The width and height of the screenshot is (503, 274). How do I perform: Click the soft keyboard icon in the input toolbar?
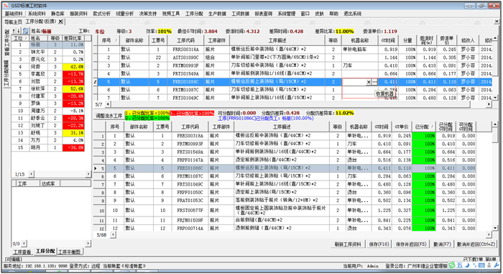point(481,265)
